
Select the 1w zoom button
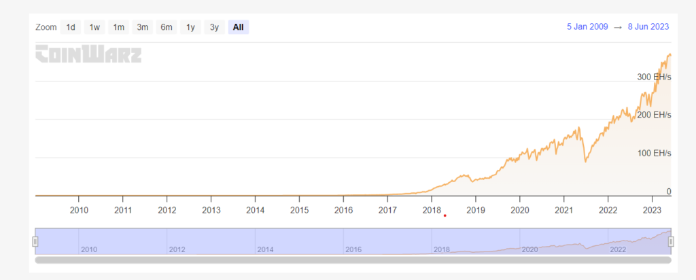tap(94, 27)
